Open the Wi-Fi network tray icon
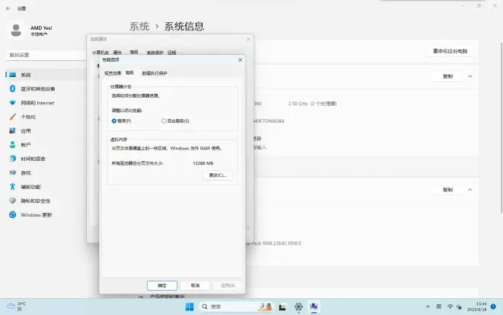The height and width of the screenshot is (315, 503). click(x=450, y=307)
